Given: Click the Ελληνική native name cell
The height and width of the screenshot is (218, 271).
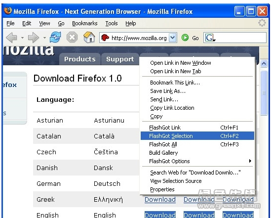Looking at the screenshot, I should (x=108, y=200).
